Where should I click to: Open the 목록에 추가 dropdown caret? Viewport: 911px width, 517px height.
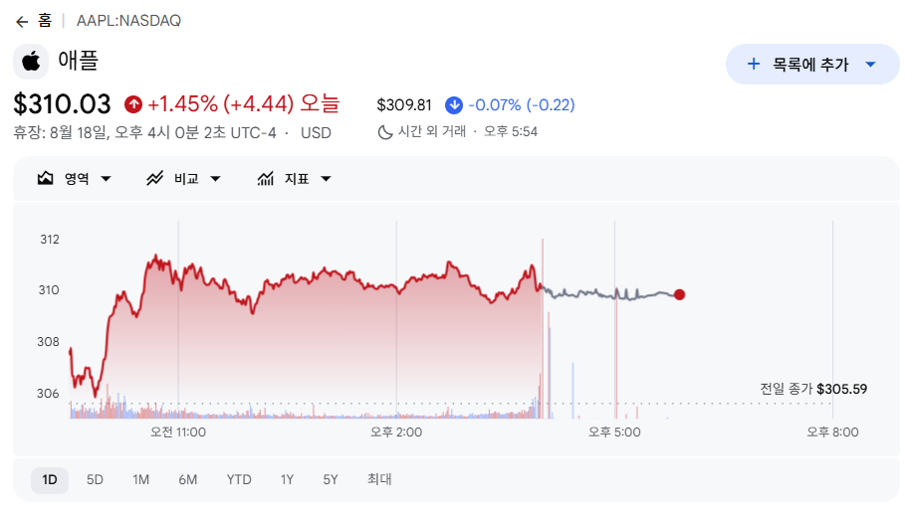(x=870, y=65)
